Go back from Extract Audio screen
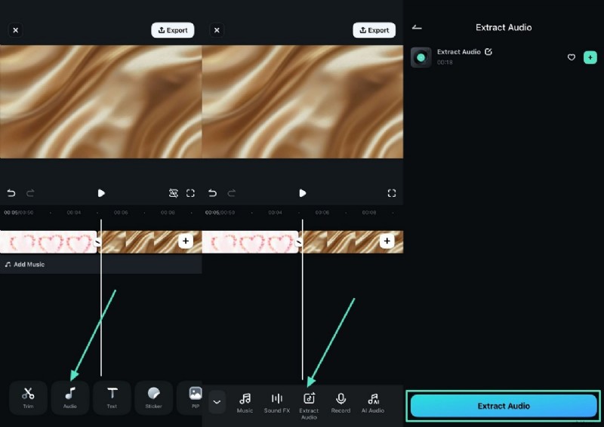 417,27
